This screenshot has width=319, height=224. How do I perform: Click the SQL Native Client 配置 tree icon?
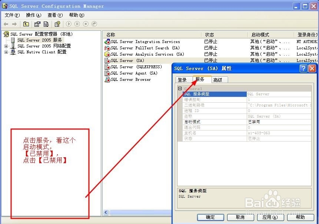tap(13, 52)
